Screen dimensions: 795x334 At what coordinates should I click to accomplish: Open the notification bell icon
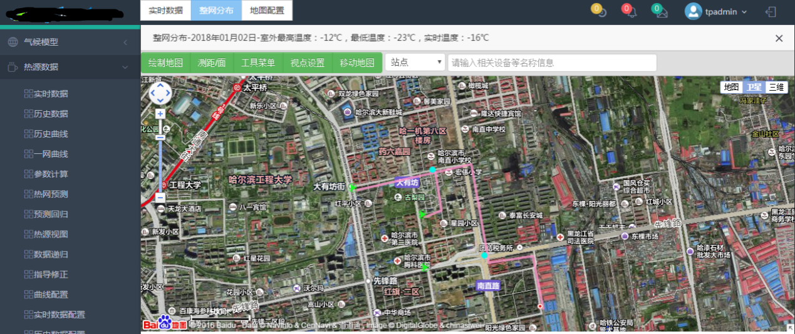[x=631, y=12]
